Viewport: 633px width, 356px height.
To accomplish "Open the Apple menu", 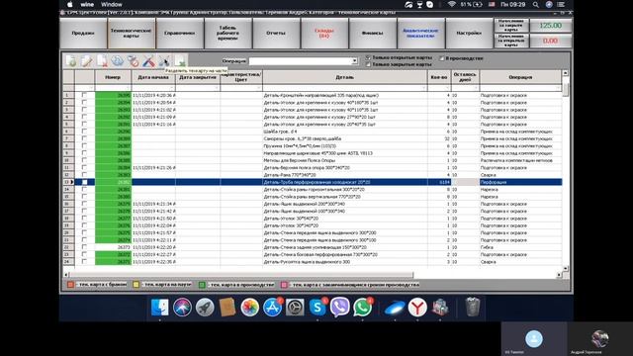I will point(70,4).
